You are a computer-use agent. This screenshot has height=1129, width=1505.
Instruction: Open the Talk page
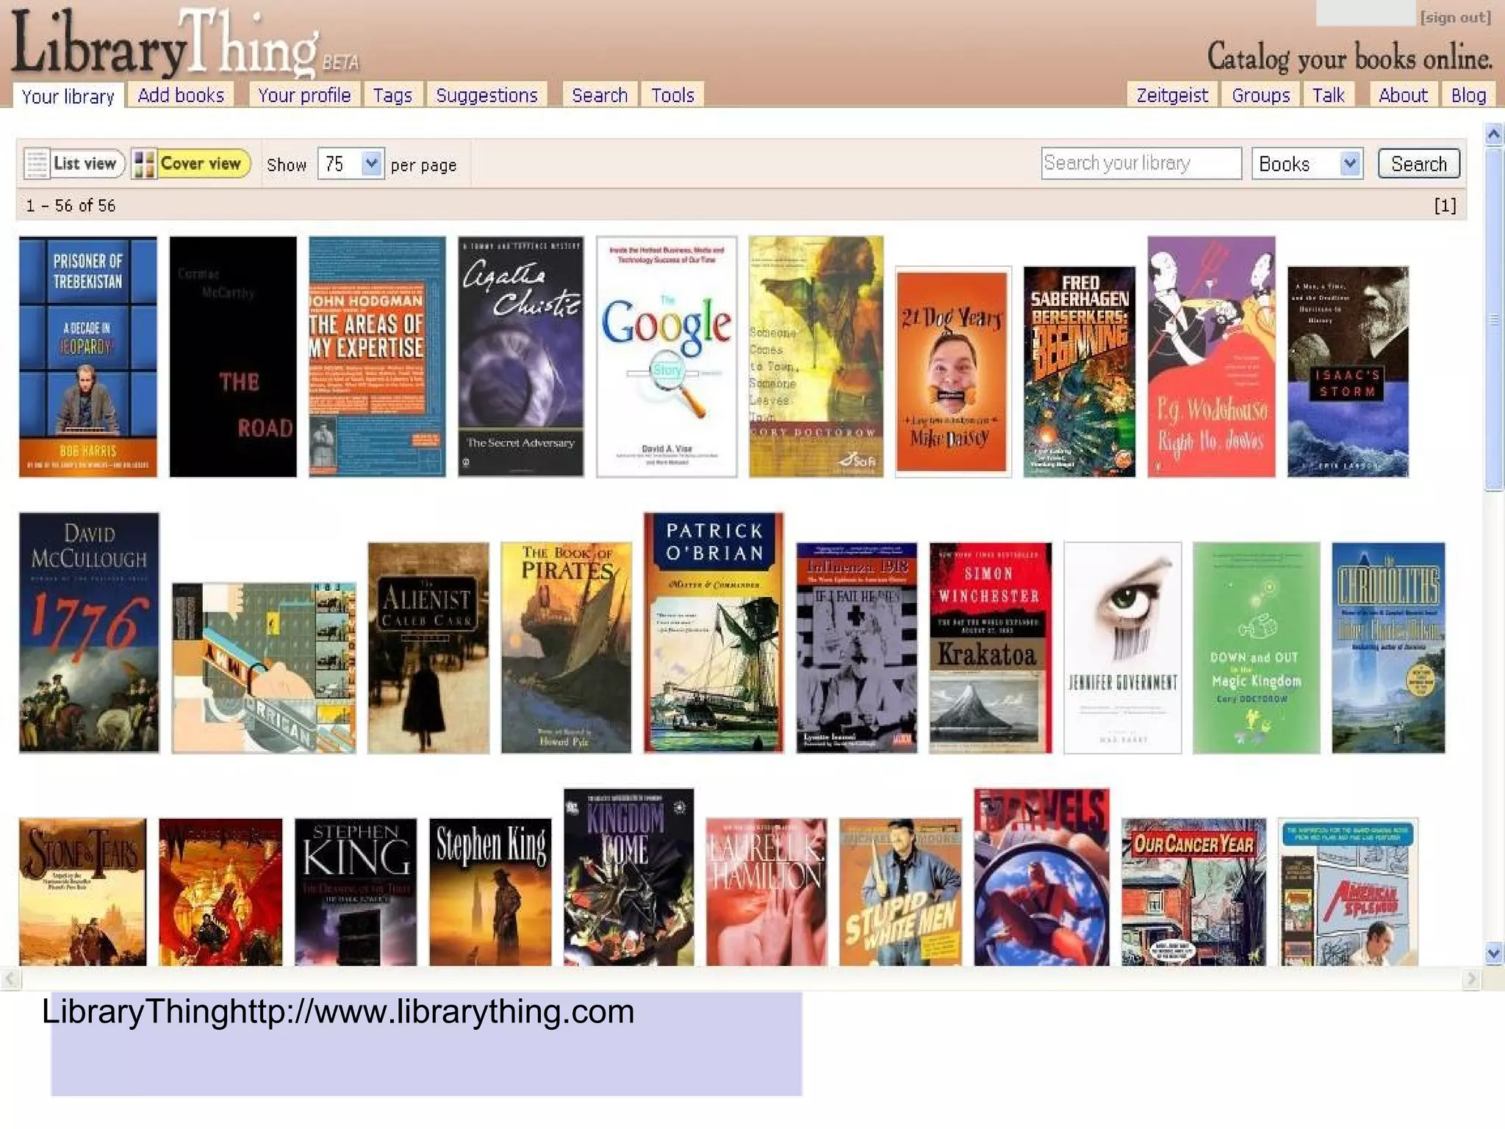(x=1328, y=96)
